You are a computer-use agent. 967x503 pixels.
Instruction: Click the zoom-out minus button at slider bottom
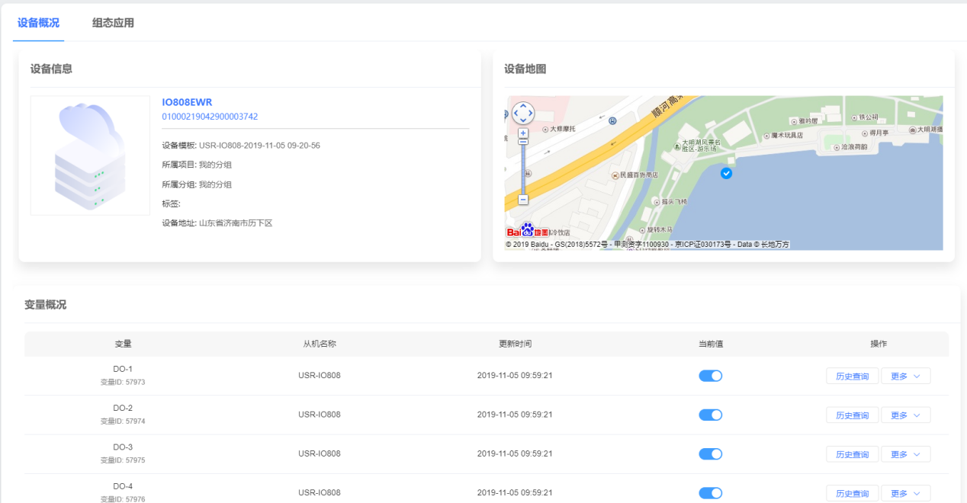[523, 200]
